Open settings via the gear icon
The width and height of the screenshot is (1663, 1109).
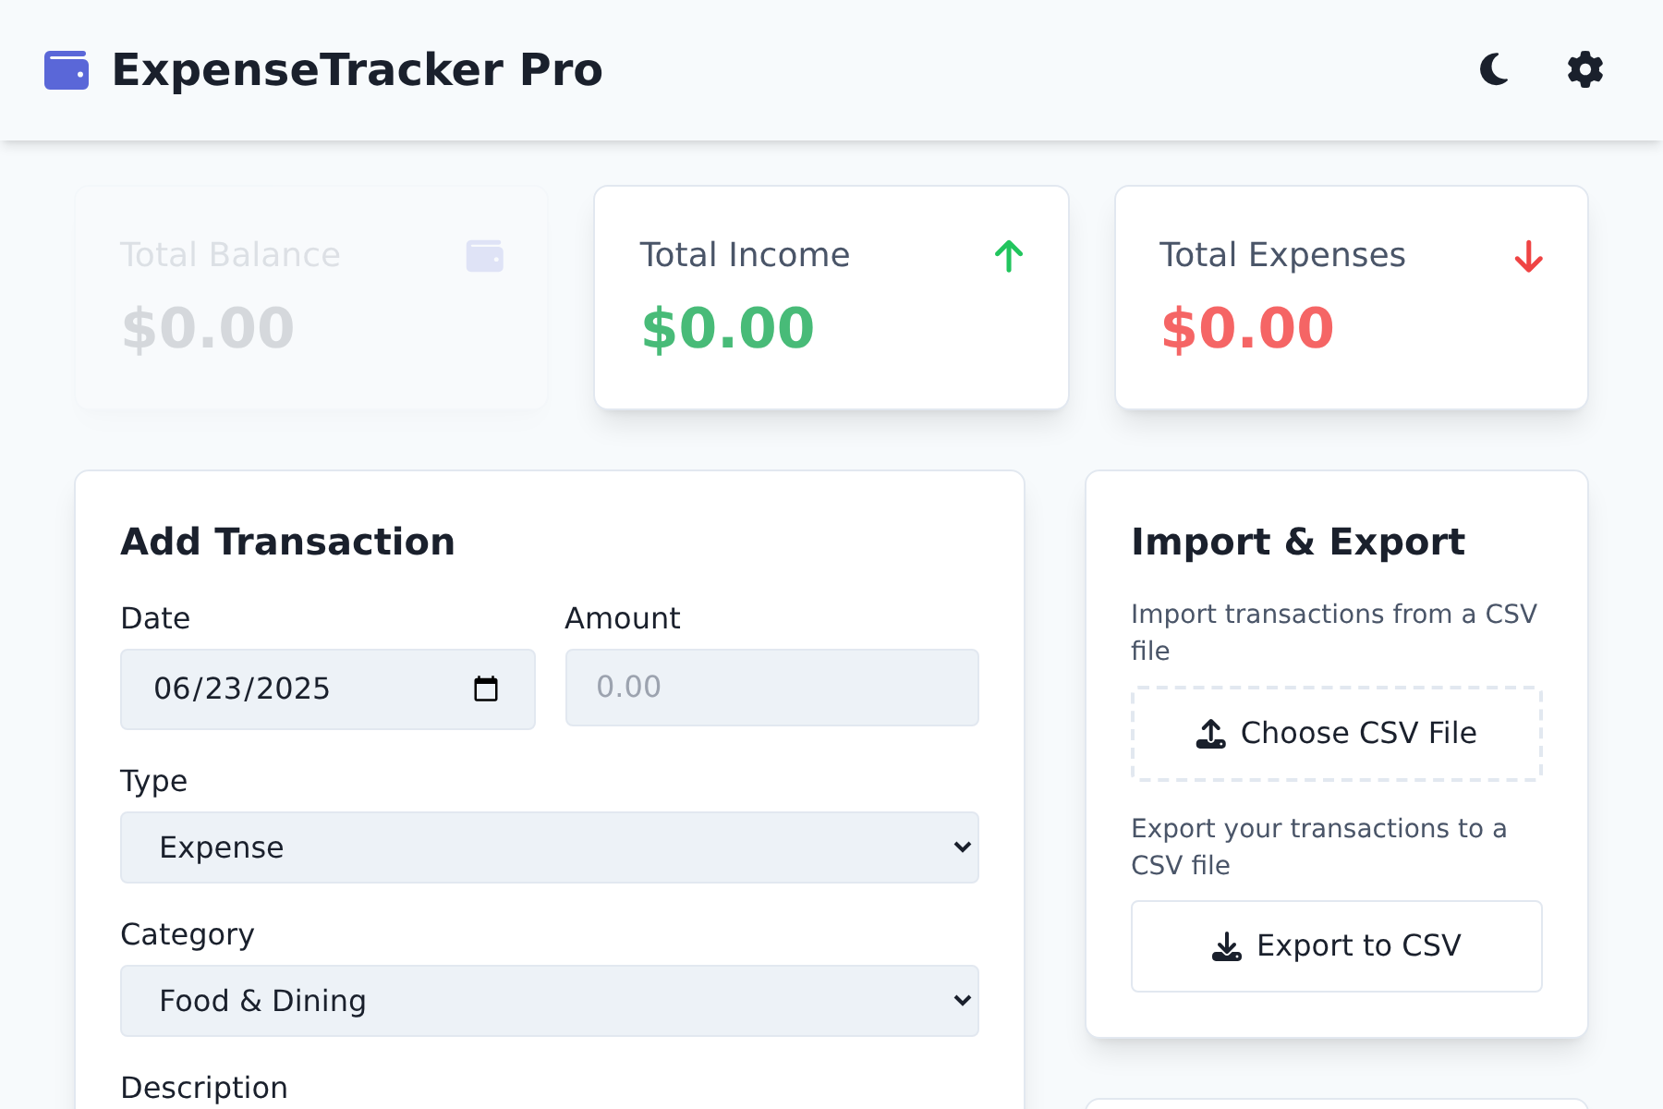pos(1584,70)
